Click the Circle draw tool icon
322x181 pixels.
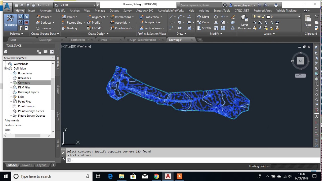click(180, 22)
